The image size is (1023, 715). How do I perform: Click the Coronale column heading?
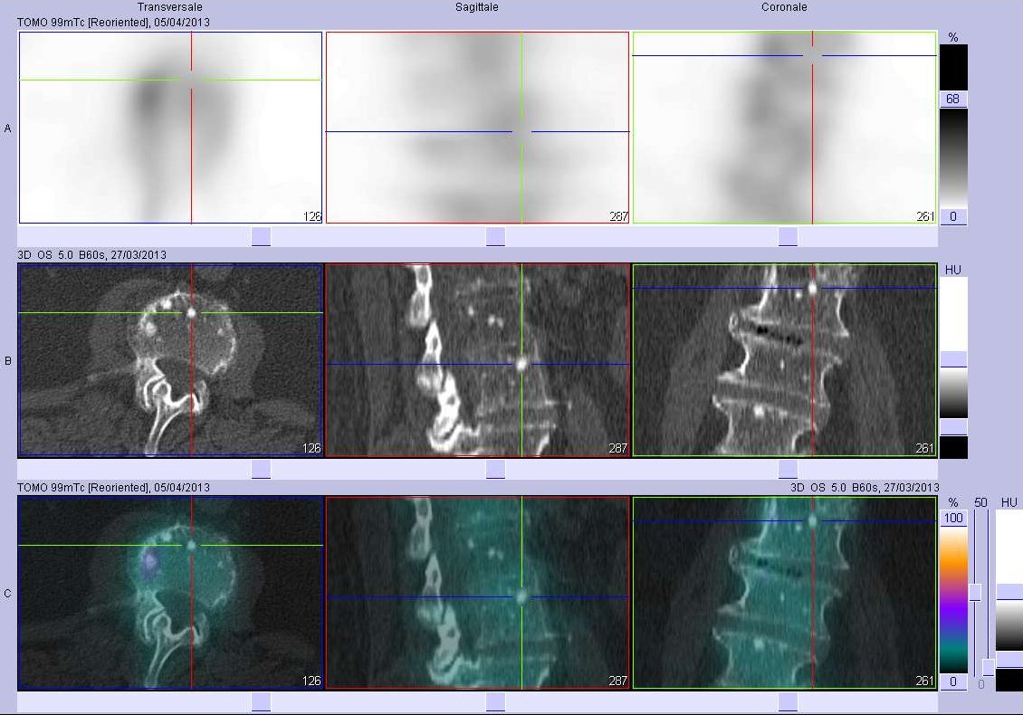[784, 7]
